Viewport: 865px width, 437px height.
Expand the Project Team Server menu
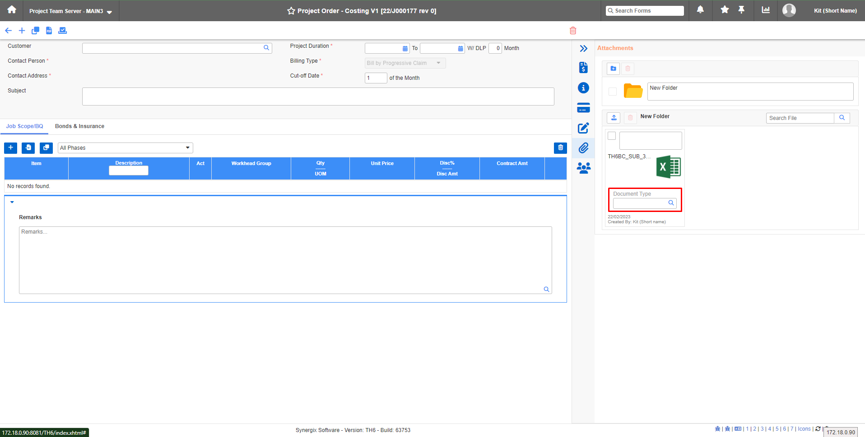(109, 12)
